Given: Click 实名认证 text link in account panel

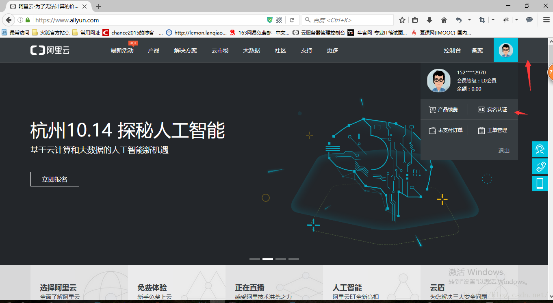Looking at the screenshot, I should tap(497, 110).
